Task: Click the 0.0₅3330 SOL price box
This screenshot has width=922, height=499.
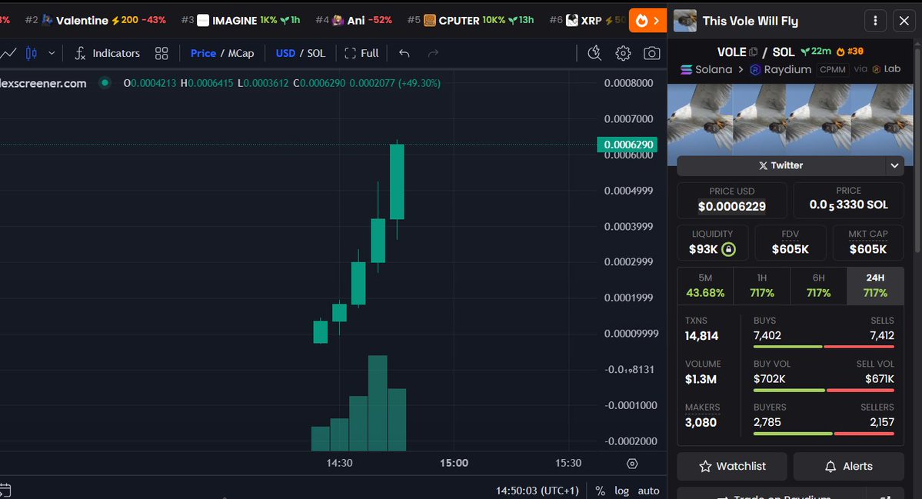Action: pos(848,200)
